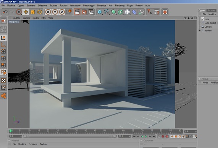Add a Cube primitive object
Viewport: 218px width, 148px height.
pyautogui.click(x=100, y=12)
